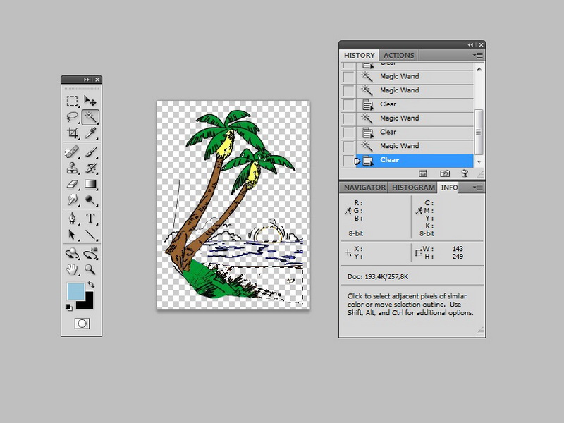Select the Clone Stamp tool

coord(73,168)
